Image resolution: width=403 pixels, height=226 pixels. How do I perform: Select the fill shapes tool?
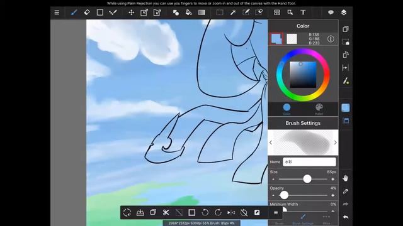pyautogui.click(x=176, y=13)
